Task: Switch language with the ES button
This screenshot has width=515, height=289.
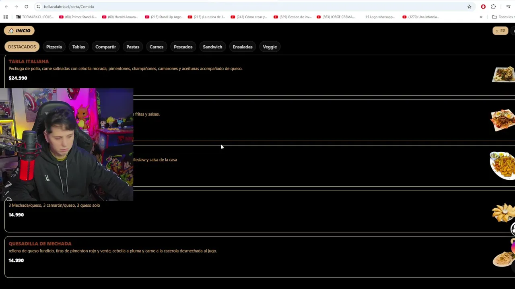Action: [x=500, y=31]
